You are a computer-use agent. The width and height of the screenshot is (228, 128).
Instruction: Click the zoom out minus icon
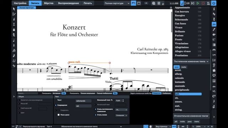point(208,127)
